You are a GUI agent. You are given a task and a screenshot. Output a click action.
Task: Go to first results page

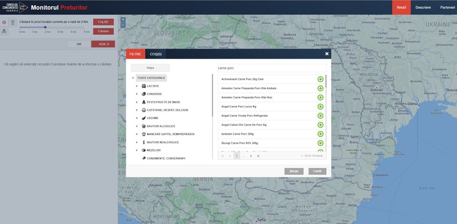tap(223, 156)
